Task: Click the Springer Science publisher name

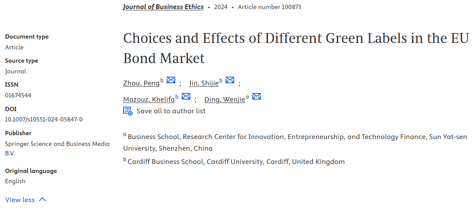Action: coord(57,144)
